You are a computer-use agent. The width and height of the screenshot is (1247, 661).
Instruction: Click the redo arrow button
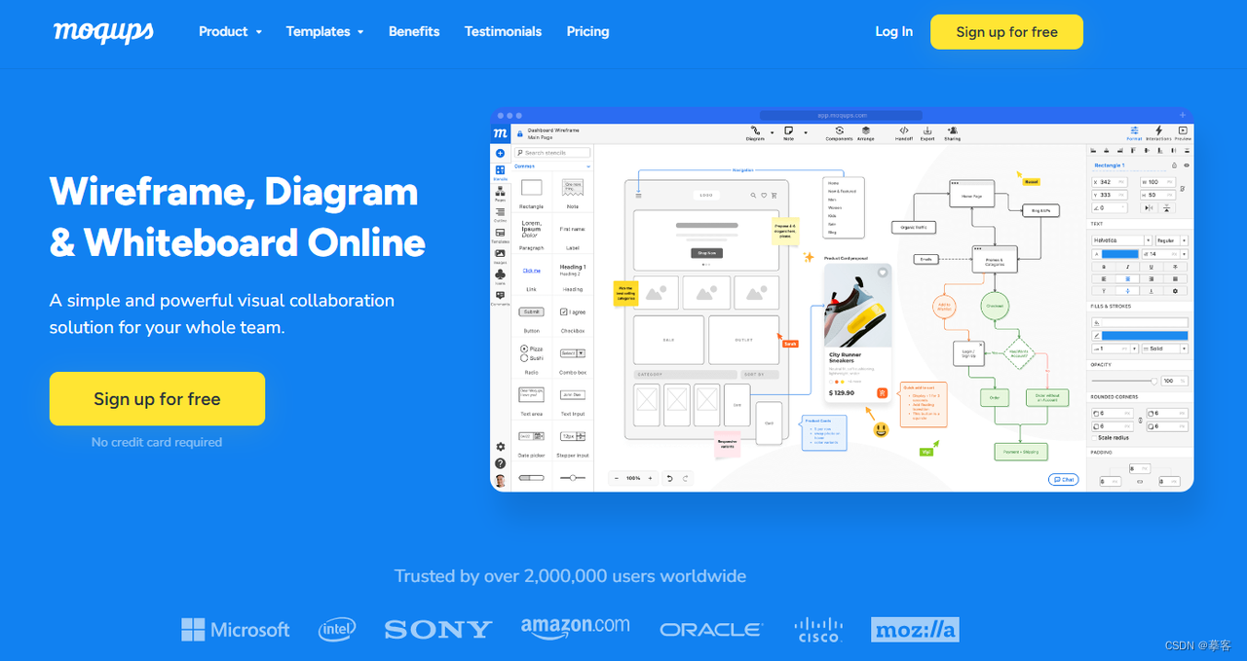click(685, 478)
